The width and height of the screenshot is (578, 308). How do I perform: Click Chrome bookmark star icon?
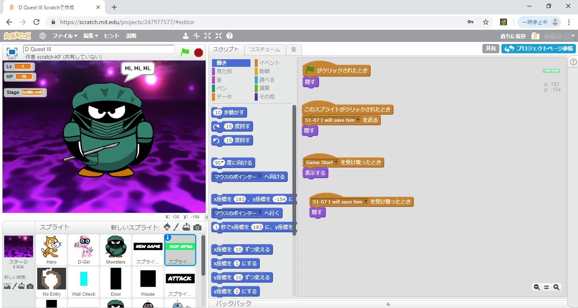click(486, 22)
